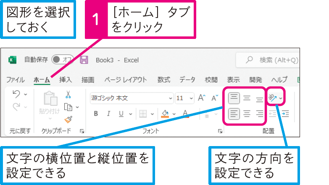Image resolution: width=329 pixels, height=185 pixels.
Task: Expand the Borders dropdown arrow
Action: pyautogui.click(x=153, y=114)
